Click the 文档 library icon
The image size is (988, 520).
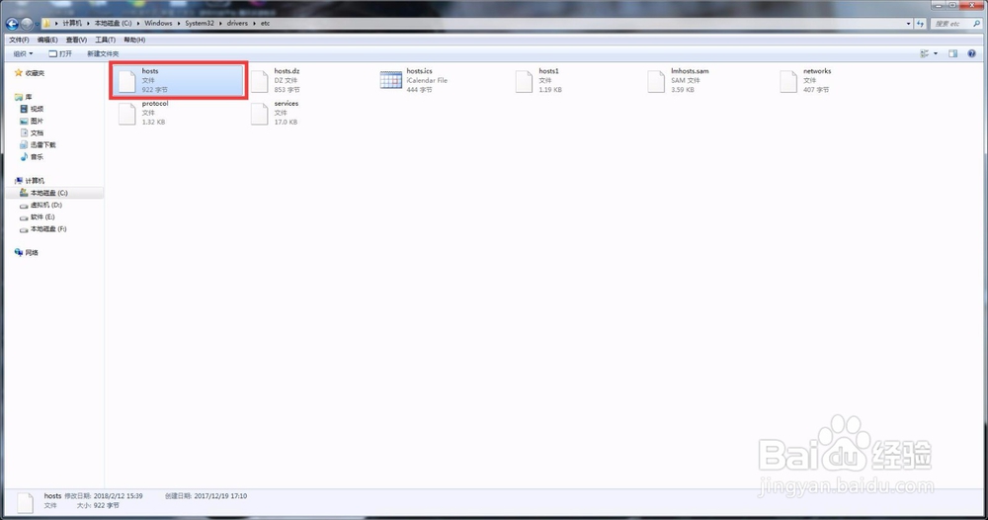click(24, 133)
